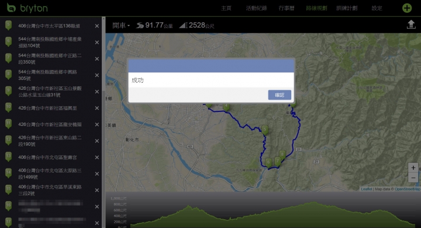Open 設定 settings menu

[x=377, y=8]
